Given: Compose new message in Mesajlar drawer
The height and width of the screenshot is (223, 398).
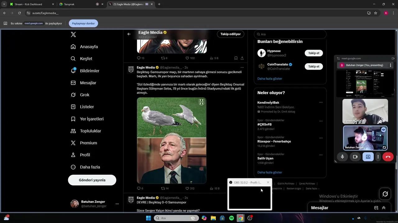Looking at the screenshot, I should pos(376,208).
